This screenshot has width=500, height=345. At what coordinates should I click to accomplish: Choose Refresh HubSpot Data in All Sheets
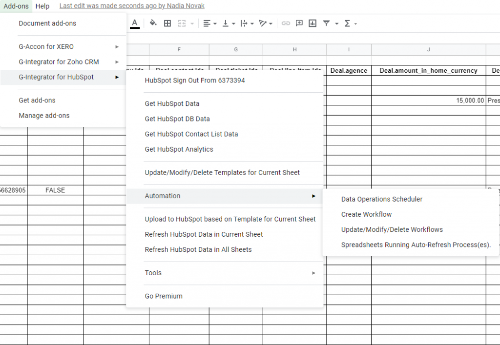225,250
